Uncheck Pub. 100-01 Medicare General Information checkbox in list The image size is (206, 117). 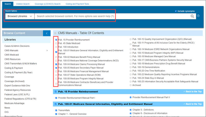pyautogui.click(x=56, y=52)
